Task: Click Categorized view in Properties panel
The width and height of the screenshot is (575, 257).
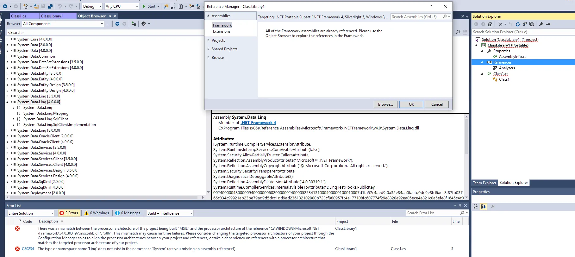Action: click(476, 207)
